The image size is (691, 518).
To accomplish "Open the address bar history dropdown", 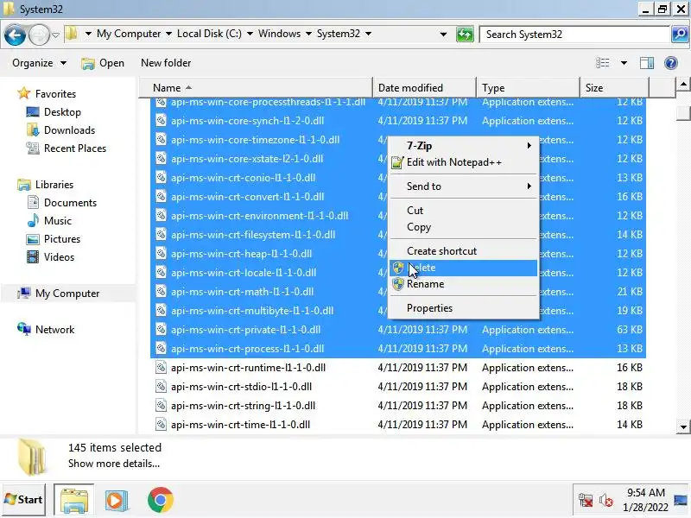I will click(x=443, y=35).
